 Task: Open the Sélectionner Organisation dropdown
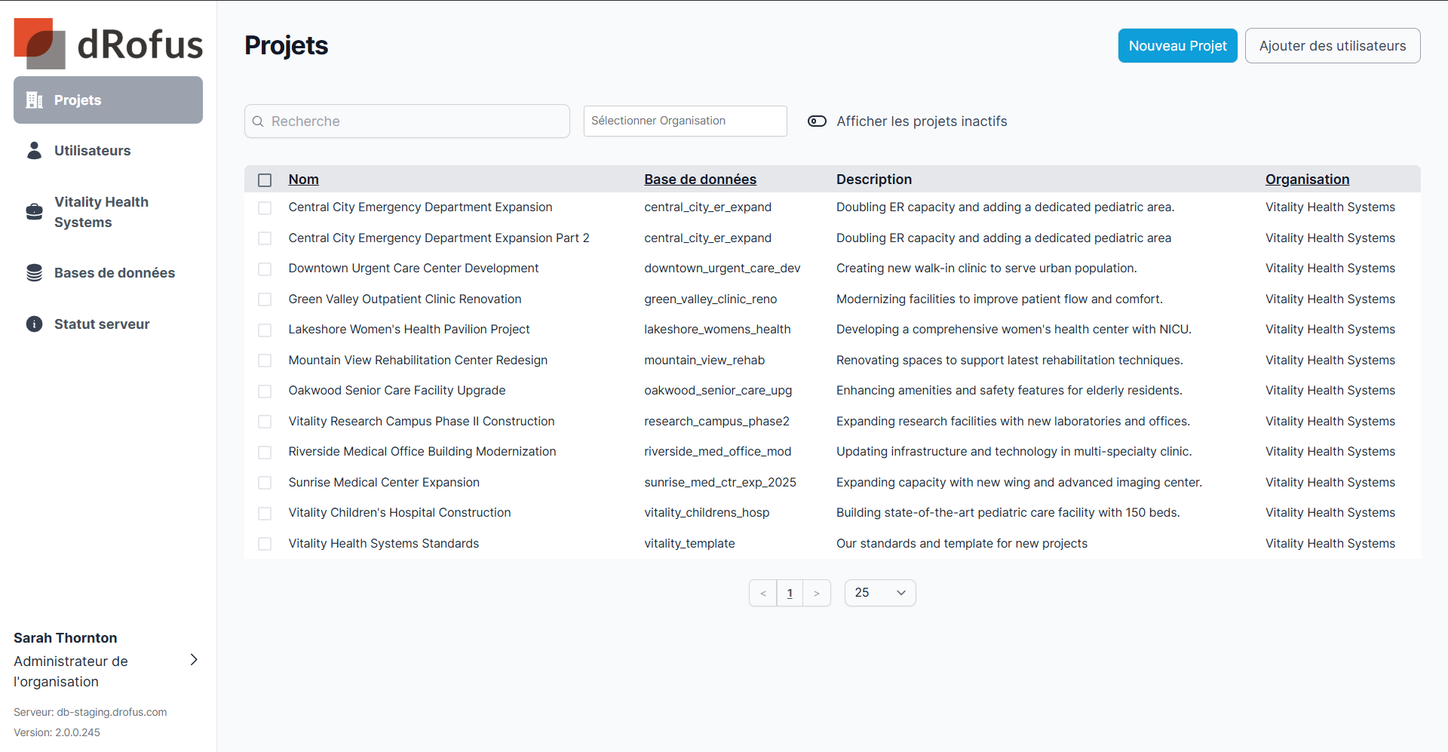[x=685, y=121]
